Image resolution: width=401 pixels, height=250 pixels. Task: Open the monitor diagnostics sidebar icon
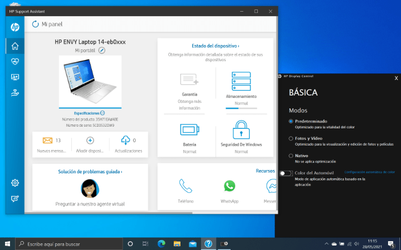(x=15, y=77)
